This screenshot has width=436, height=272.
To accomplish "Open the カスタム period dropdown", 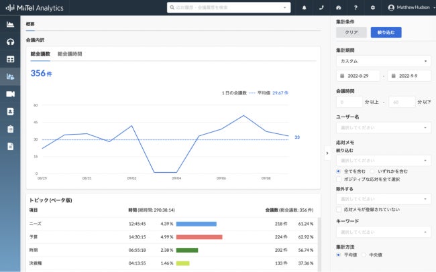I will click(384, 60).
